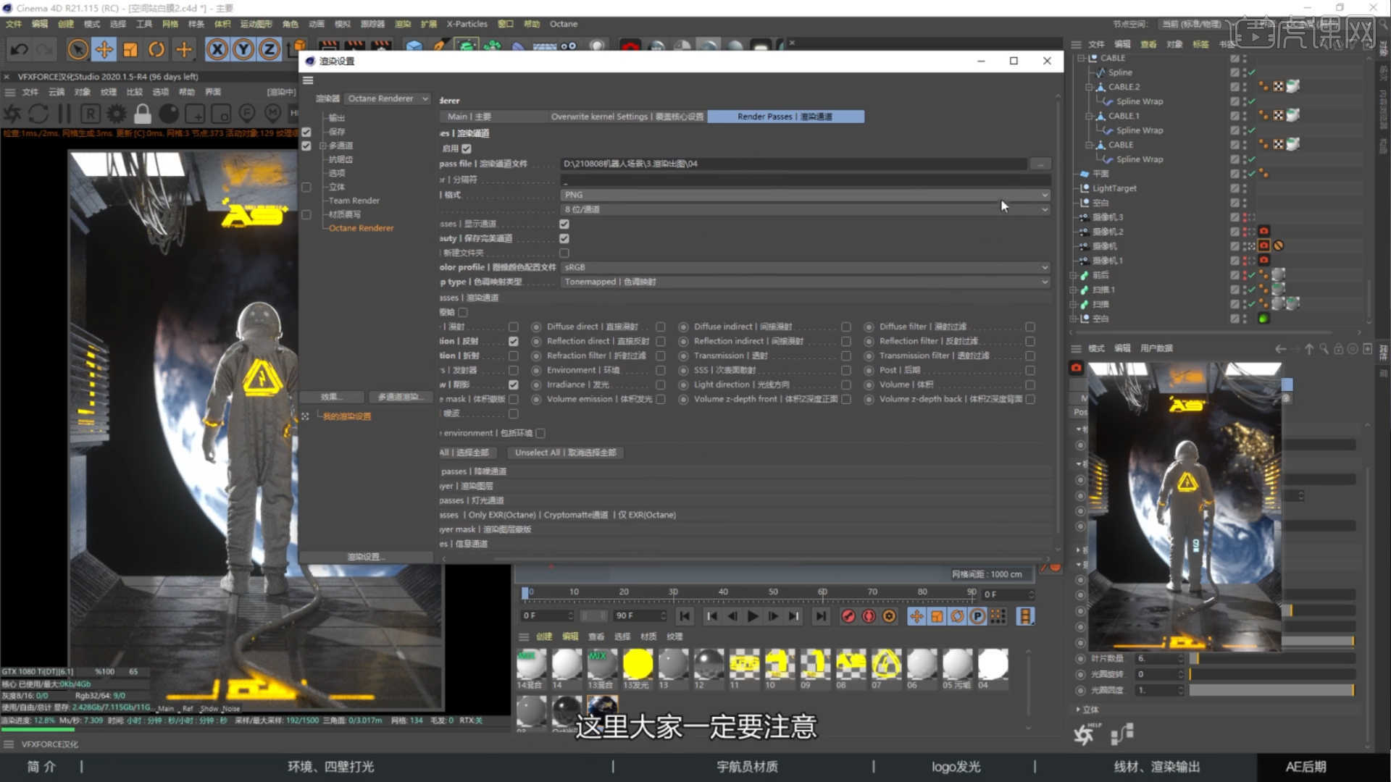Switch to the Main settings tab
Image resolution: width=1391 pixels, height=782 pixels.
[469, 117]
